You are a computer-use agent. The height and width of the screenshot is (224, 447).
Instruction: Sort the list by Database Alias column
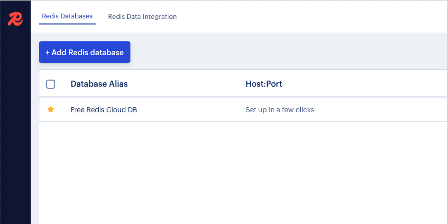click(99, 84)
